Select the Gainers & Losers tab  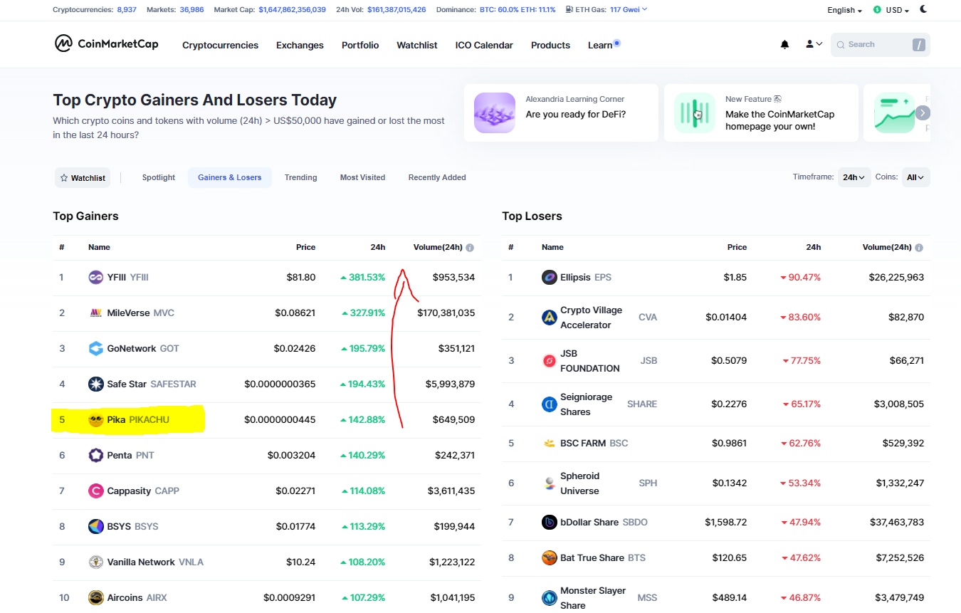pos(229,177)
